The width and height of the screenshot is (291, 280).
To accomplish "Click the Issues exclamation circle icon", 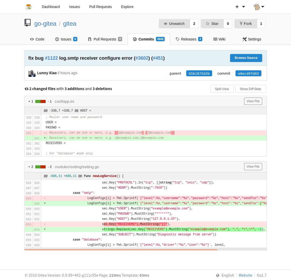I will point(57,39).
